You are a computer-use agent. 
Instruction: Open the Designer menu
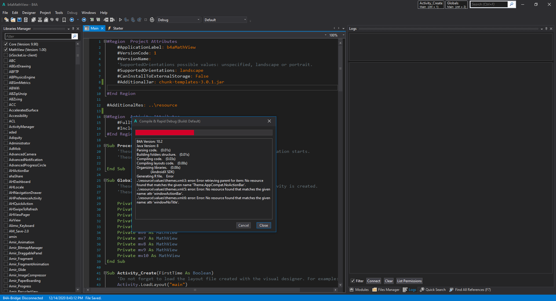pyautogui.click(x=29, y=13)
